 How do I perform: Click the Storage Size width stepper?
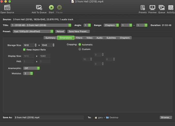click(36, 45)
